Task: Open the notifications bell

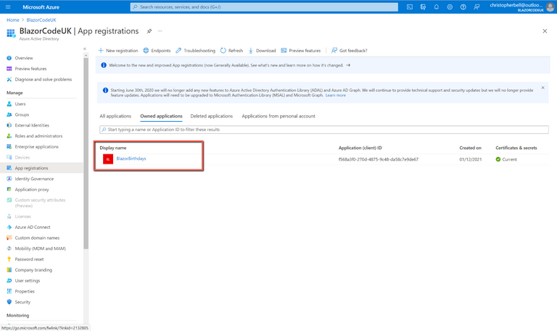Action: coord(437,7)
